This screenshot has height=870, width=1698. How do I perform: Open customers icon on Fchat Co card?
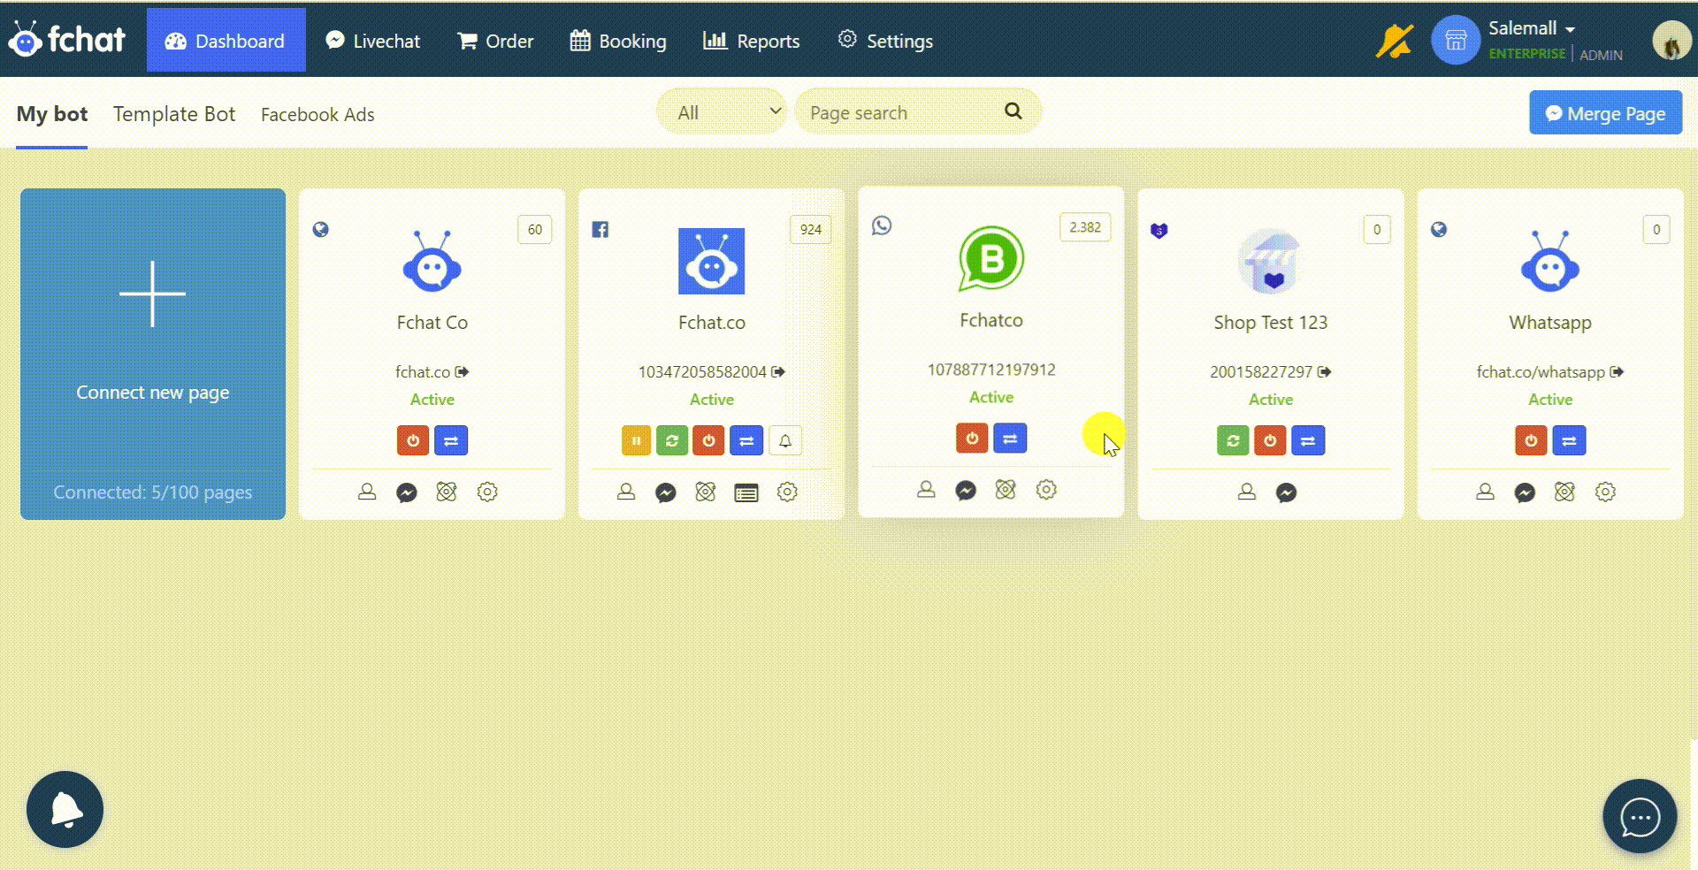coord(367,492)
